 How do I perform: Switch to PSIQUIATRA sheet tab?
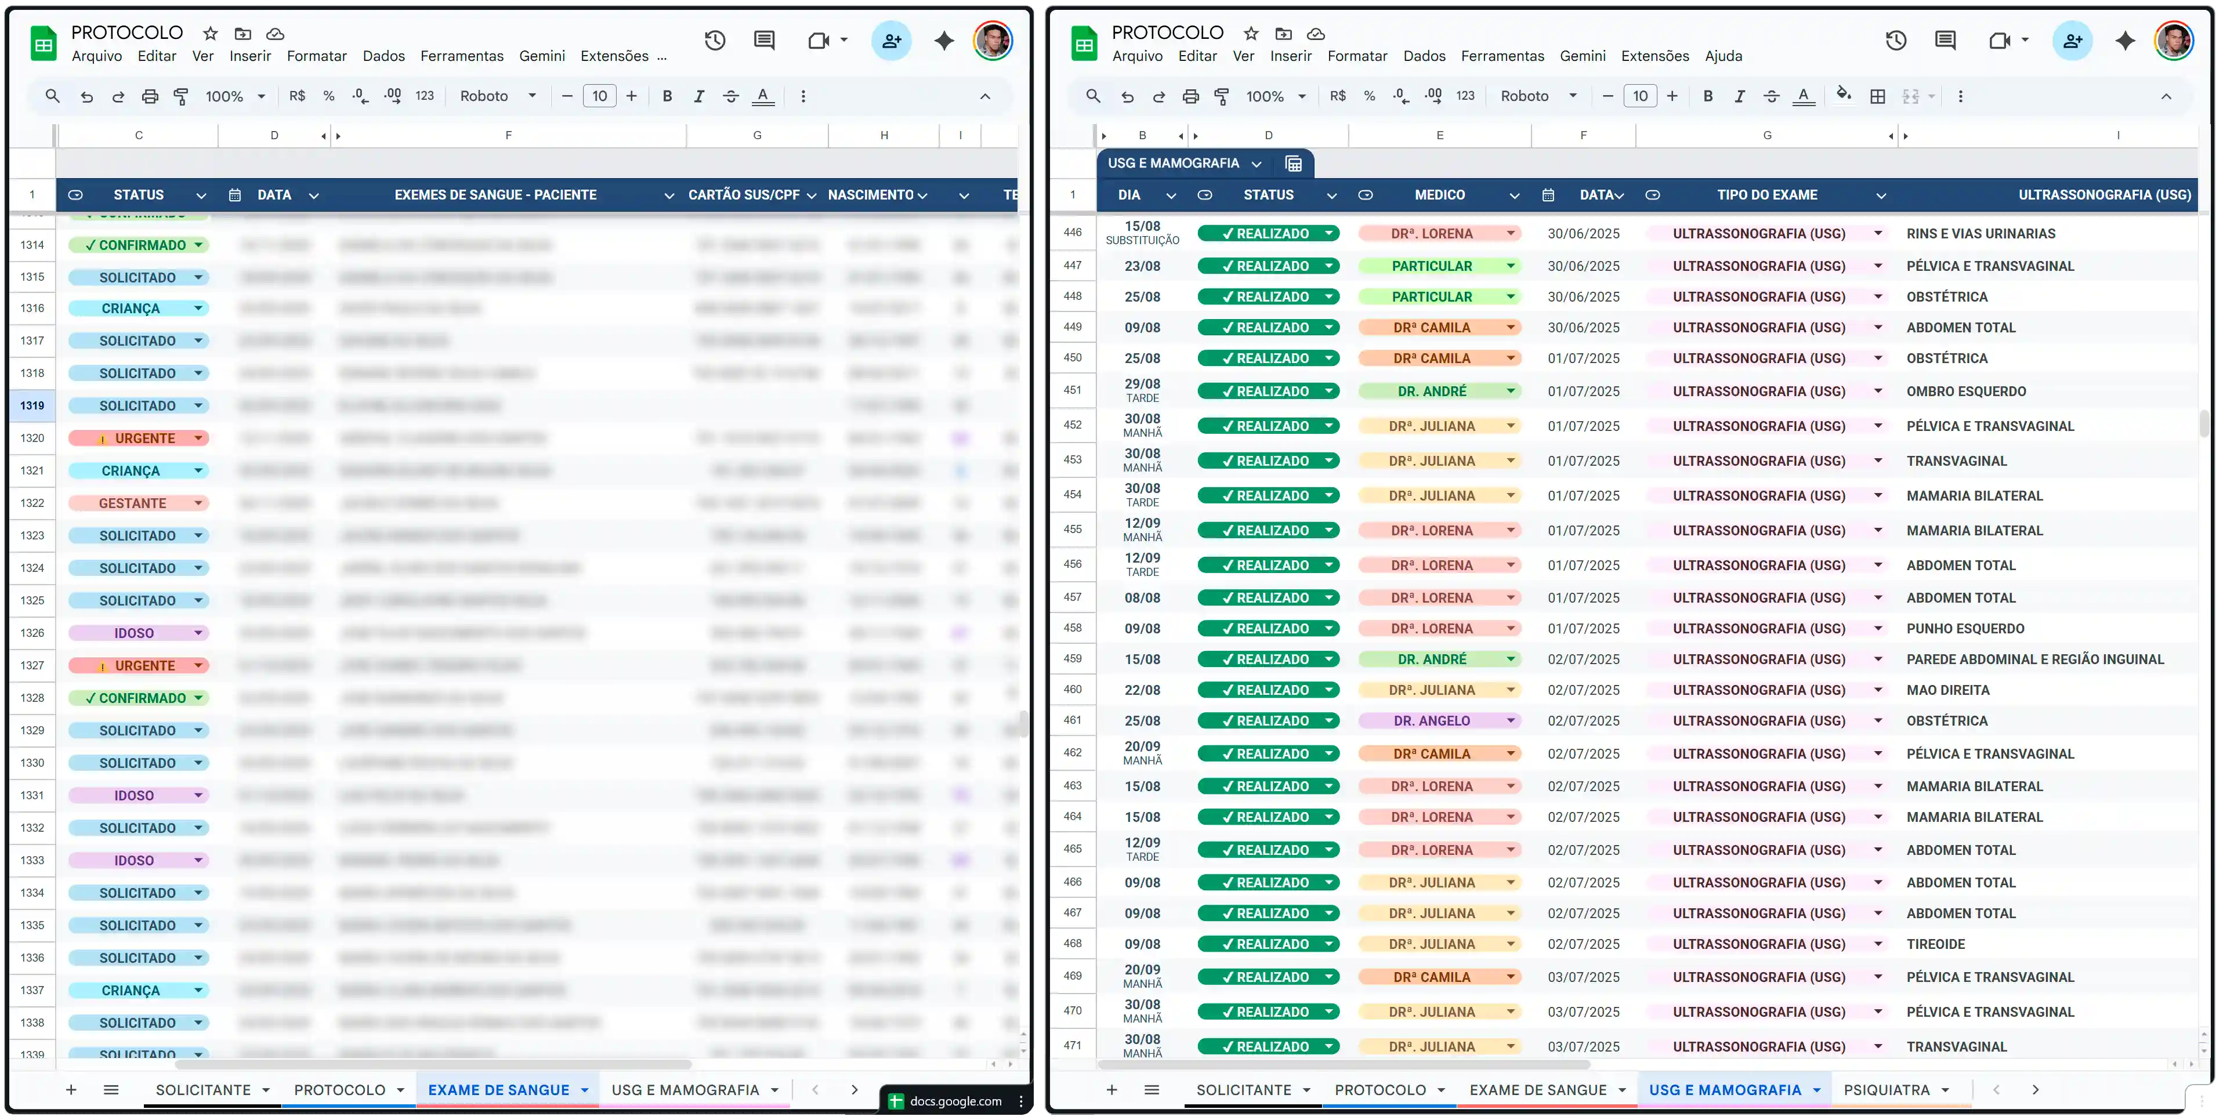click(1887, 1090)
